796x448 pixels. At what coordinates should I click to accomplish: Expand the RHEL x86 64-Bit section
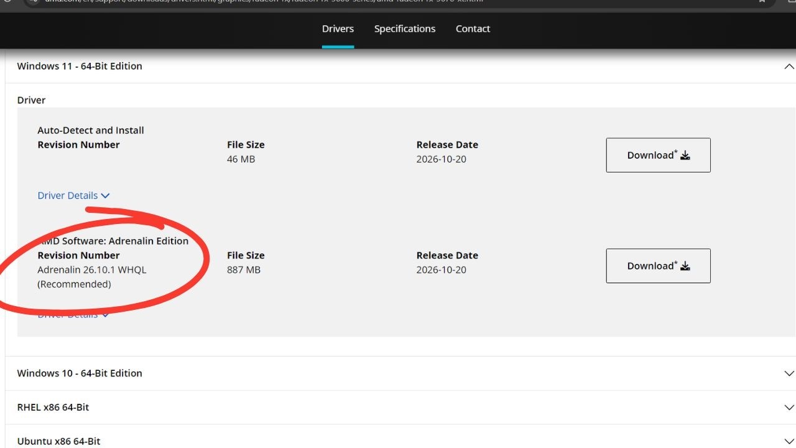789,408
